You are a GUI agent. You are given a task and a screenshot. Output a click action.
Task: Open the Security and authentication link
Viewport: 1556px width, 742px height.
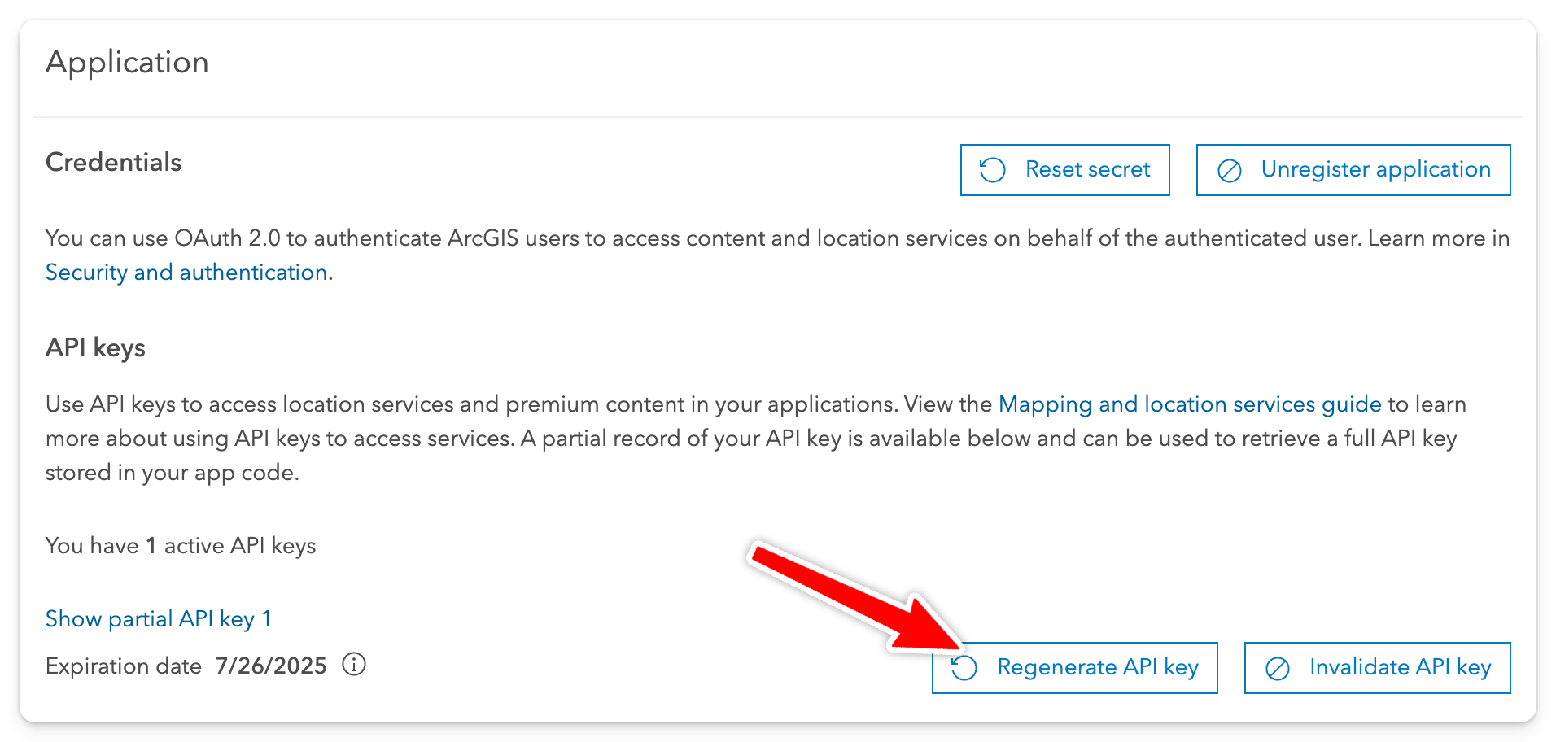click(186, 273)
